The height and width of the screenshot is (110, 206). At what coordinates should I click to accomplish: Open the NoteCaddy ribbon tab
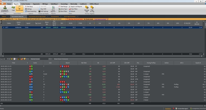click(74, 4)
